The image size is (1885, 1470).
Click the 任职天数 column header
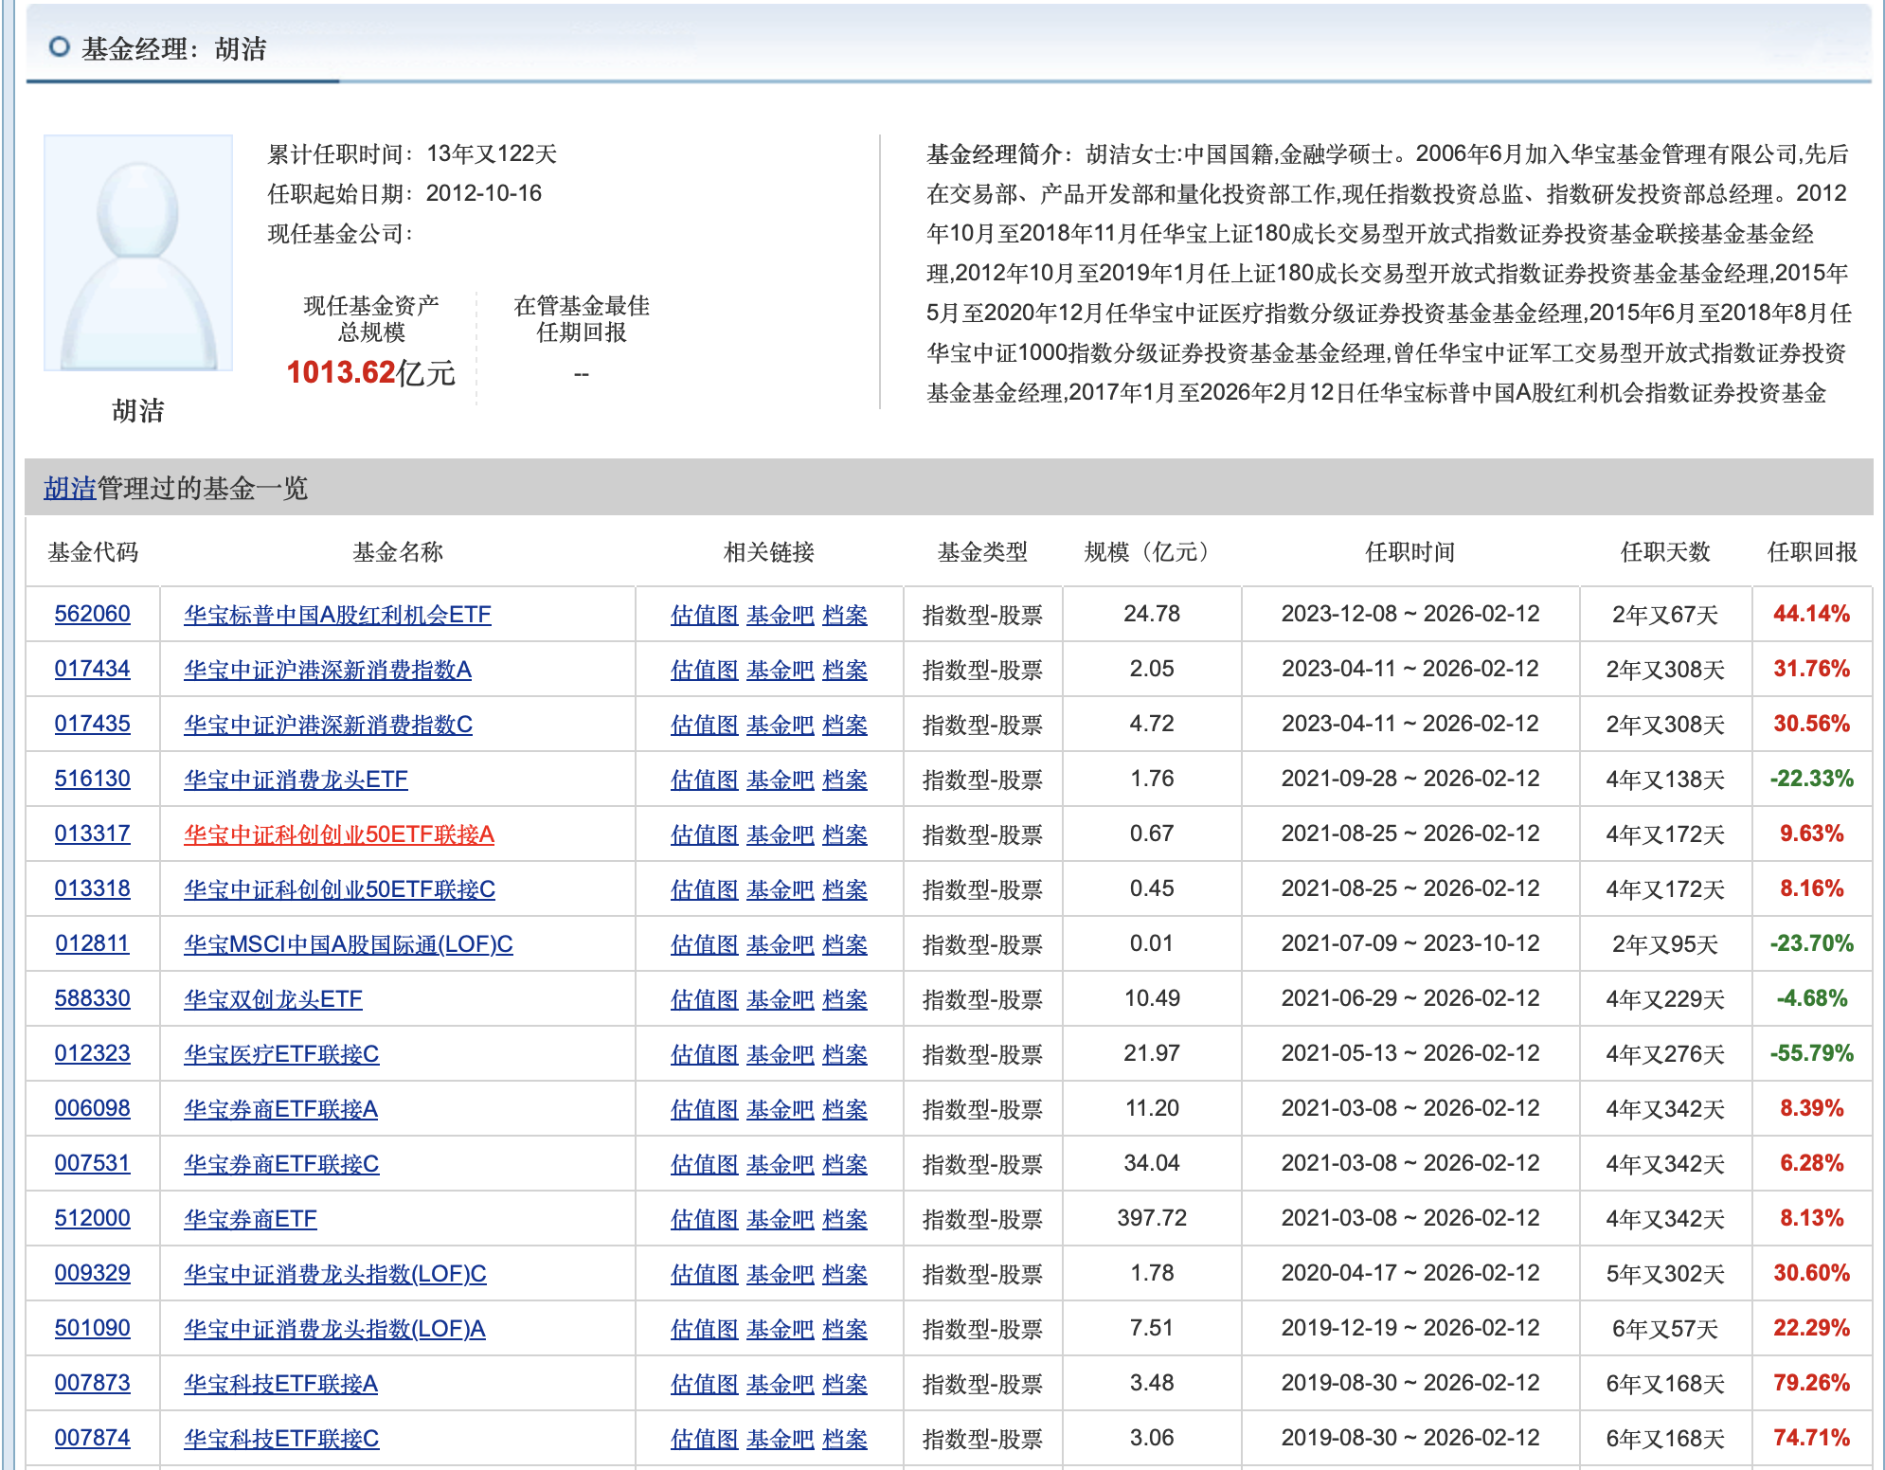click(1664, 552)
